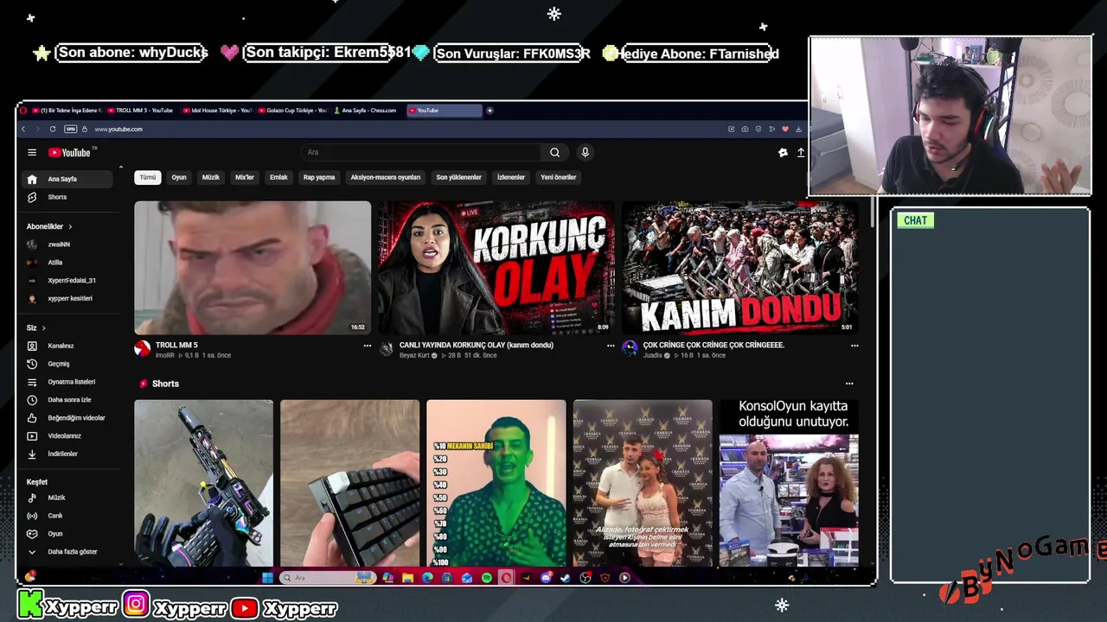Open the snapshot camera icon in address bar
This screenshot has width=1107, height=622.
click(x=745, y=129)
